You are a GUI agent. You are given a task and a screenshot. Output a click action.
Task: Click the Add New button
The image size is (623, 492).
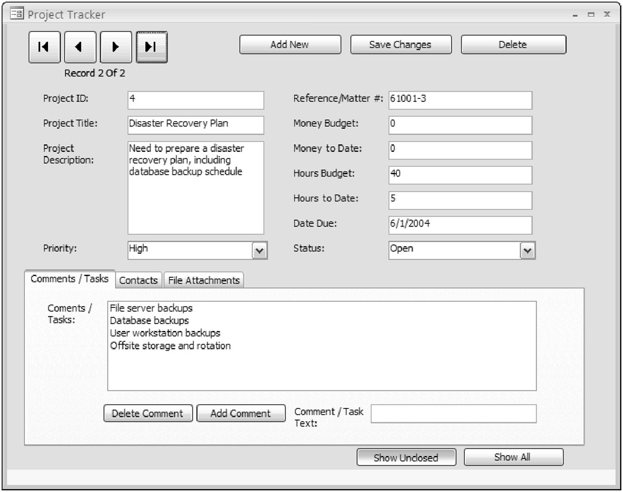click(x=290, y=45)
